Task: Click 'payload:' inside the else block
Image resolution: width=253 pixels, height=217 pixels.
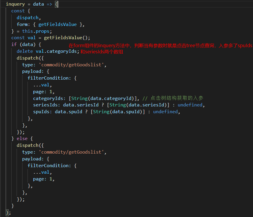Action: click(x=33, y=159)
